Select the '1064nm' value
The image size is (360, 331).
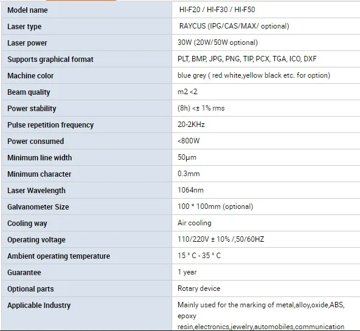190,190
